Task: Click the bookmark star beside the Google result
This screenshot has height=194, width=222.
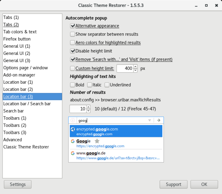Action: 97,141
